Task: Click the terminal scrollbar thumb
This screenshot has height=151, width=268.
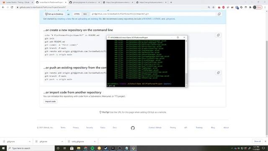Action: coord(186,79)
